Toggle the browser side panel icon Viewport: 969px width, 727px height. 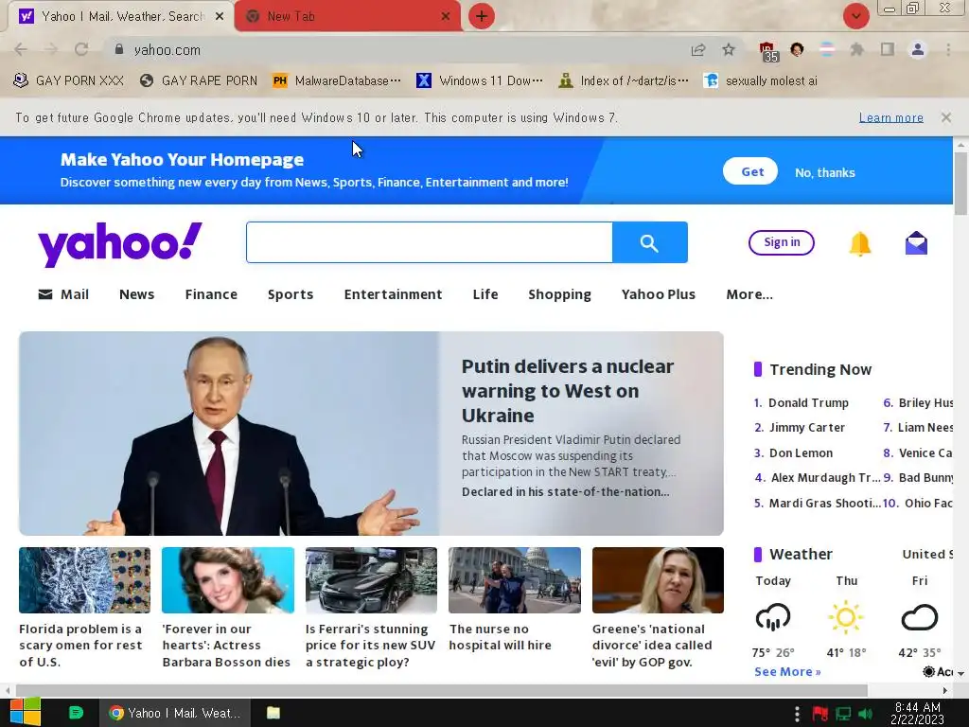click(x=888, y=50)
